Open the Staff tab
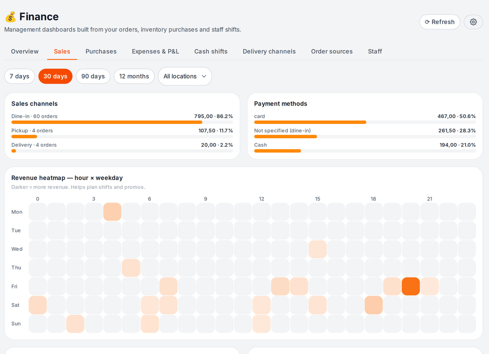The width and height of the screenshot is (489, 354). click(375, 51)
